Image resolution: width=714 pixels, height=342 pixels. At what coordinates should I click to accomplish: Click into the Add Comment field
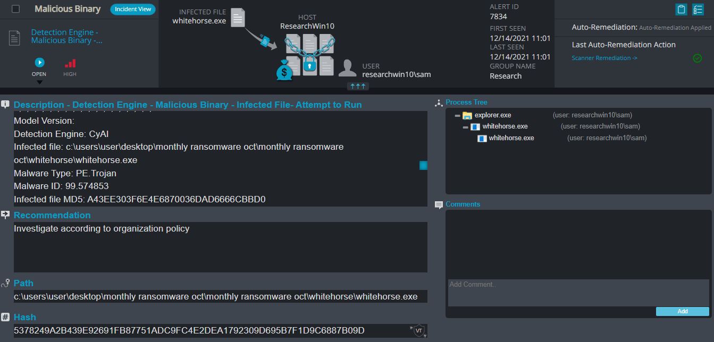(x=578, y=293)
